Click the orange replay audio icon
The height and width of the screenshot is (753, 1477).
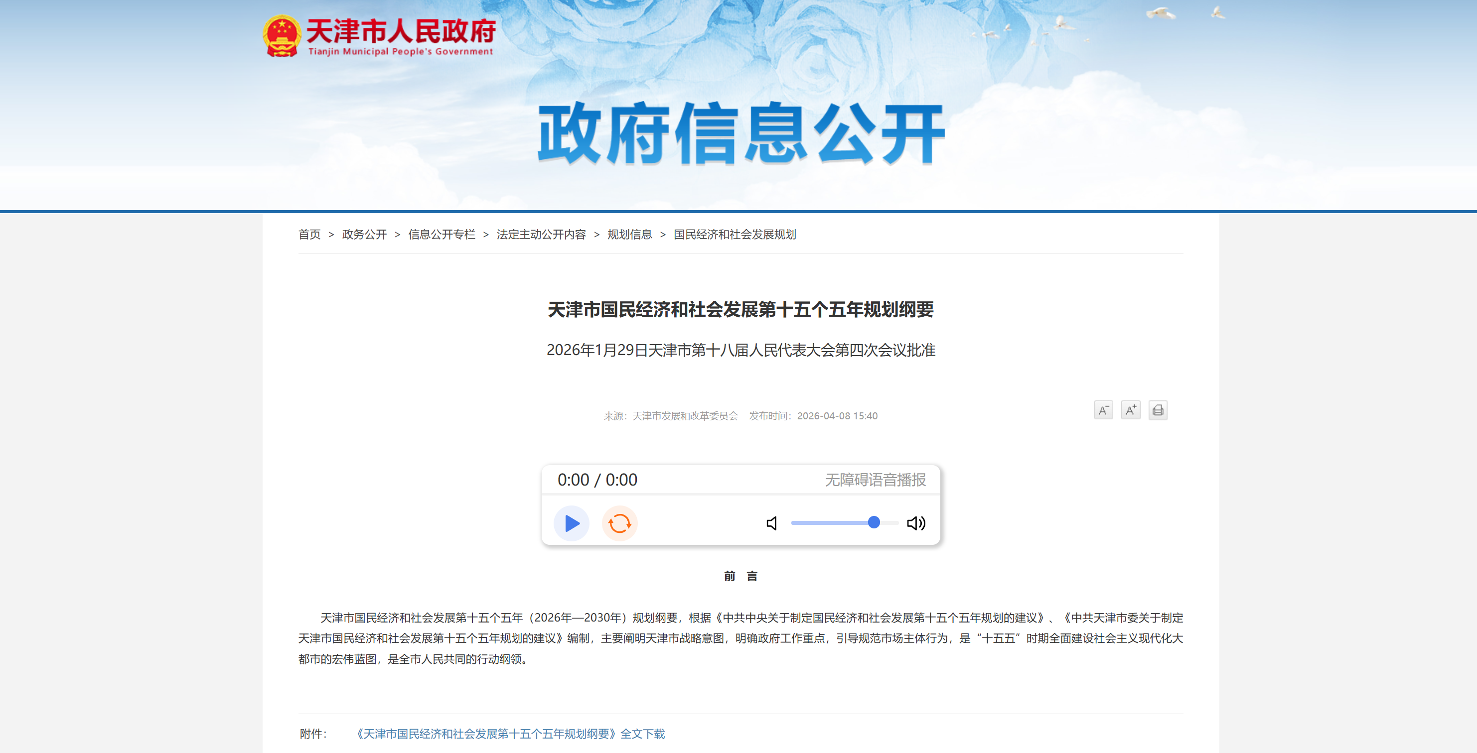(619, 523)
